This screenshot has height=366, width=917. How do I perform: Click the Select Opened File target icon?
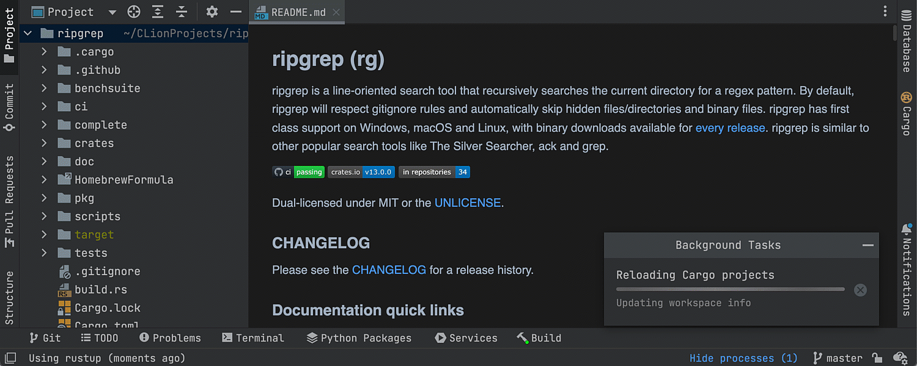[134, 12]
